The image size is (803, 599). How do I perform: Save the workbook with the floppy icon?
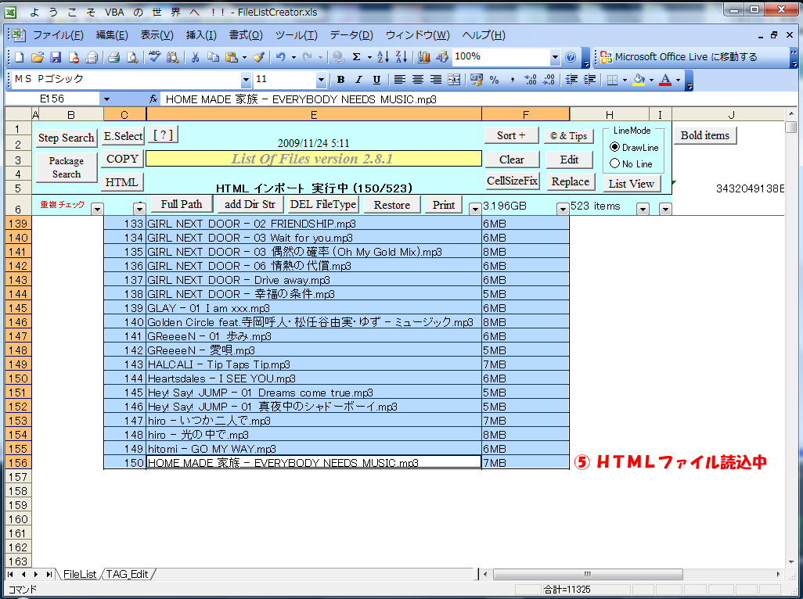tap(56, 57)
